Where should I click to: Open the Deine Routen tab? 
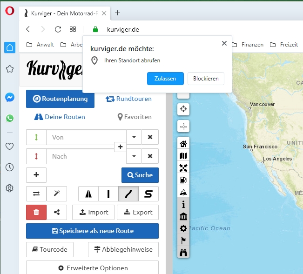coord(59,117)
